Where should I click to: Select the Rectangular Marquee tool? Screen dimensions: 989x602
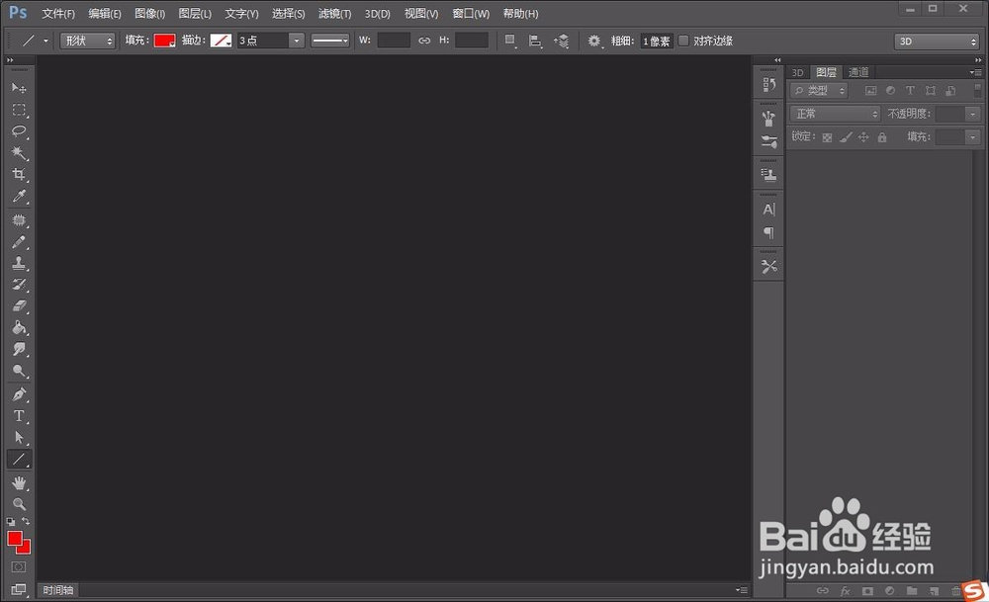(19, 110)
